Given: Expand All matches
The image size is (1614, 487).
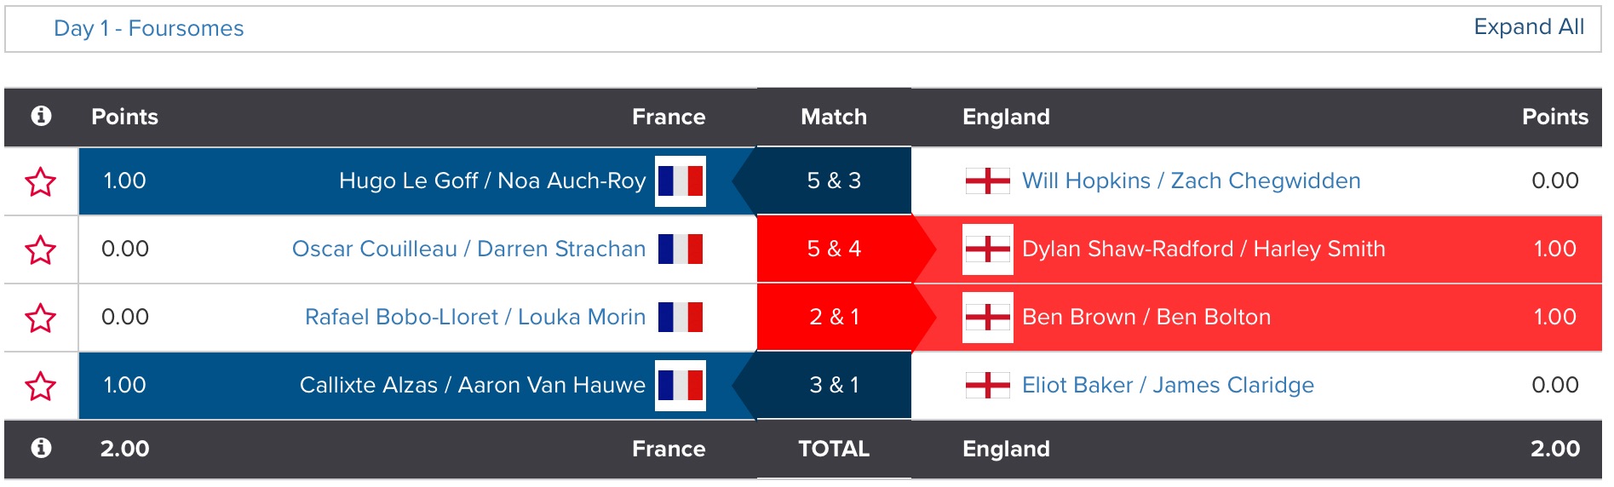Looking at the screenshot, I should coord(1528,27).
